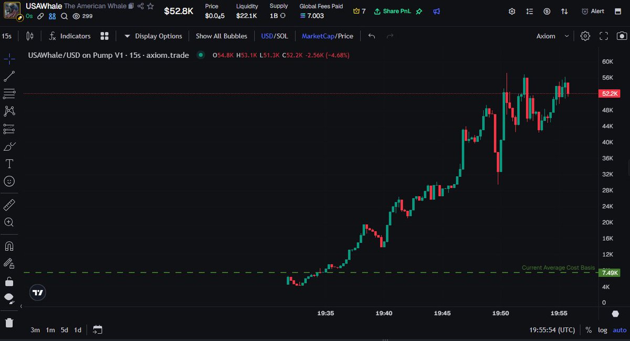Open the pattern drawing tool
Image resolution: width=630 pixels, height=341 pixels.
[9, 111]
